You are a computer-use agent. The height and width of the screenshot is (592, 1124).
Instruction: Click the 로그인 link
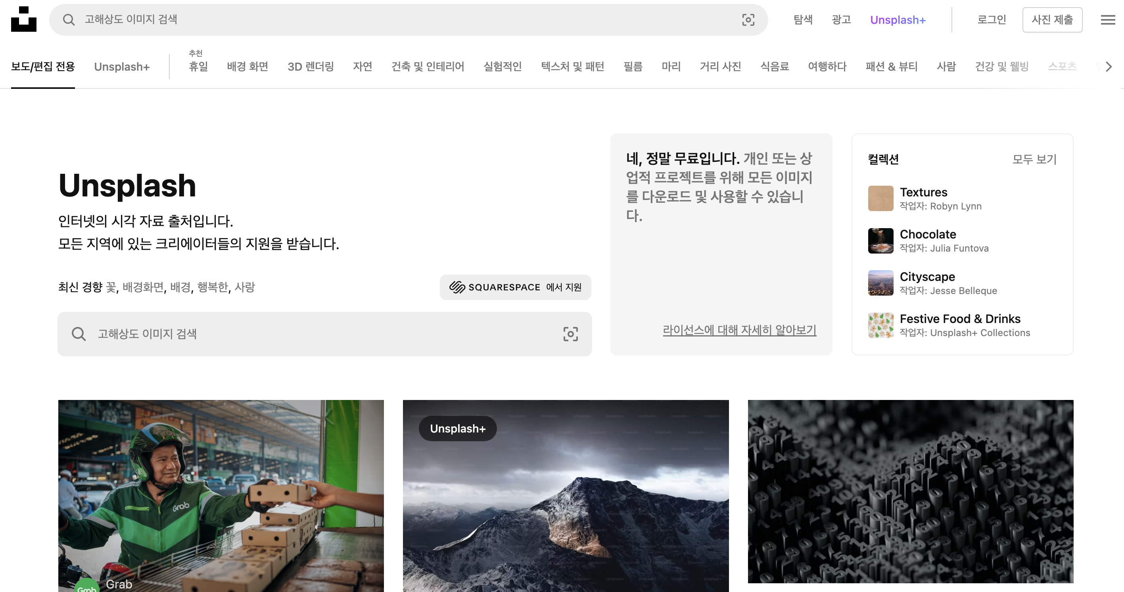992,20
